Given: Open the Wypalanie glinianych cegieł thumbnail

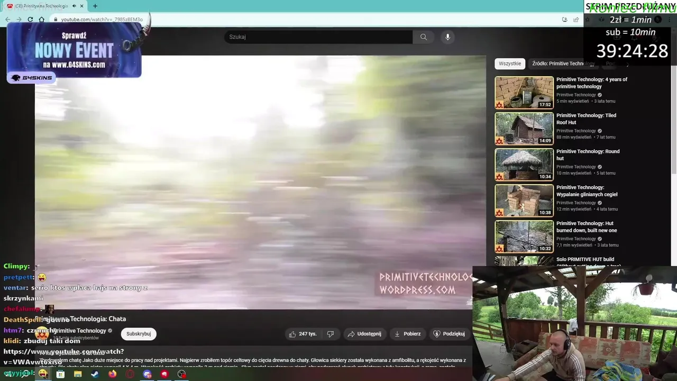Looking at the screenshot, I should tap(524, 201).
